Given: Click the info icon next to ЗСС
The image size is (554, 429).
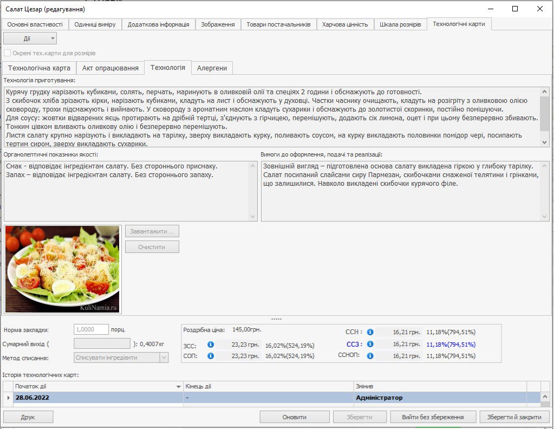Looking at the screenshot, I should pos(211,344).
